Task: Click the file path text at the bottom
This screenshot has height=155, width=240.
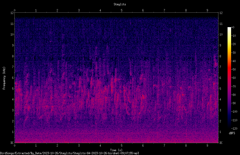Action: coord(69,153)
